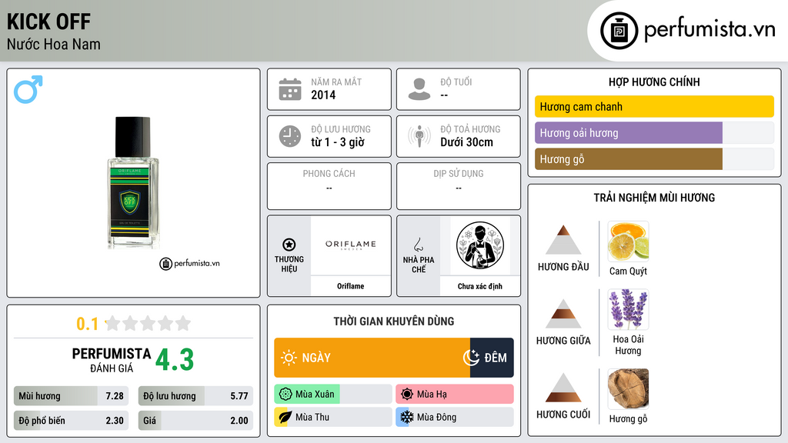
Task: Click the green 4.3 Perfumista score
Action: click(x=175, y=360)
